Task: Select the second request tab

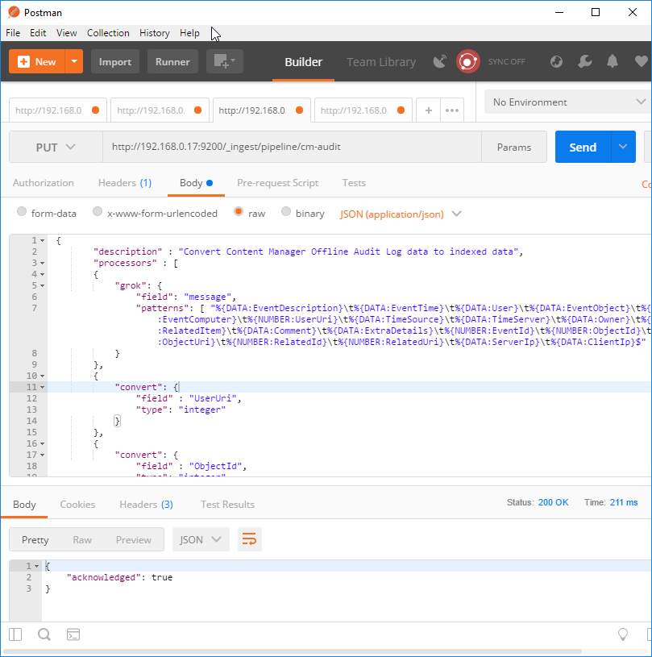Action: click(x=160, y=110)
